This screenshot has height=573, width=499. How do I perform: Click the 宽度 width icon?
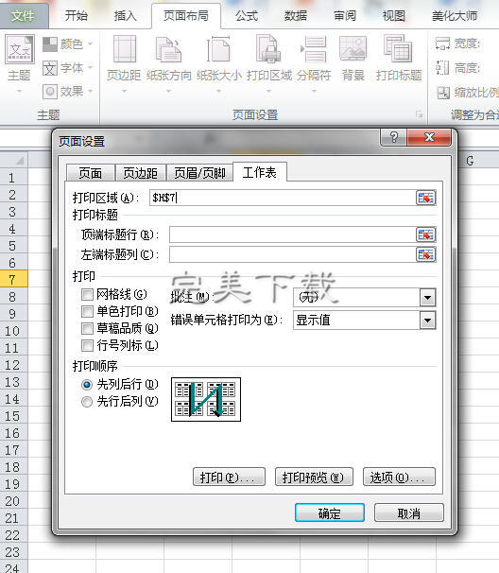pyautogui.click(x=442, y=43)
